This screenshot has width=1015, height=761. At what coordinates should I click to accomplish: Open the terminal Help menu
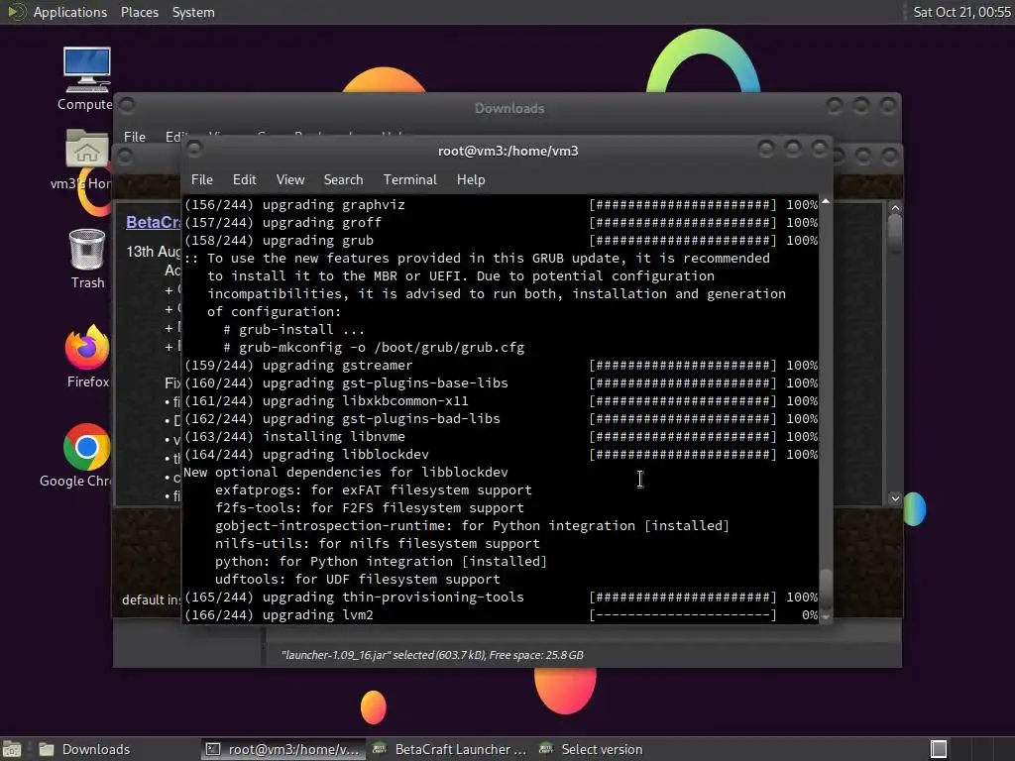click(x=471, y=179)
